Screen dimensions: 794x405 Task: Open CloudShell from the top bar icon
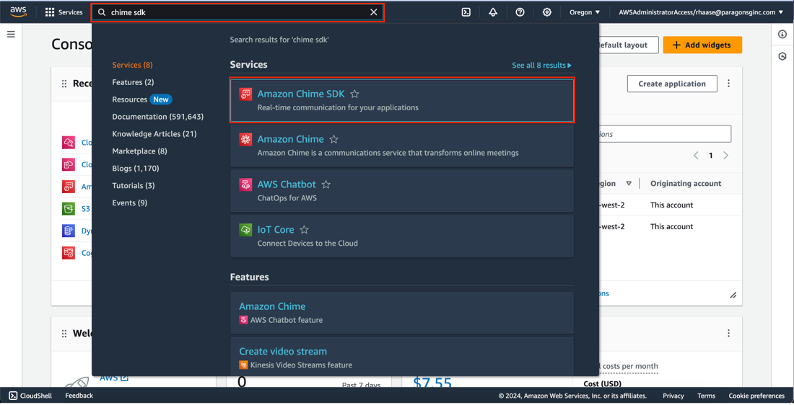tap(466, 12)
